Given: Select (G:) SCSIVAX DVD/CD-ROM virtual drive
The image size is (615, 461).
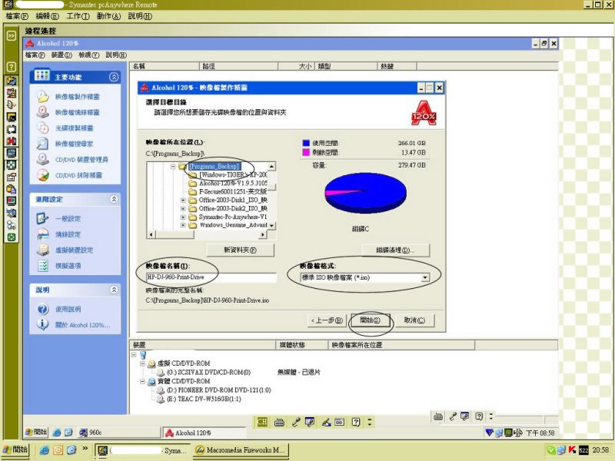Looking at the screenshot, I should 208,372.
